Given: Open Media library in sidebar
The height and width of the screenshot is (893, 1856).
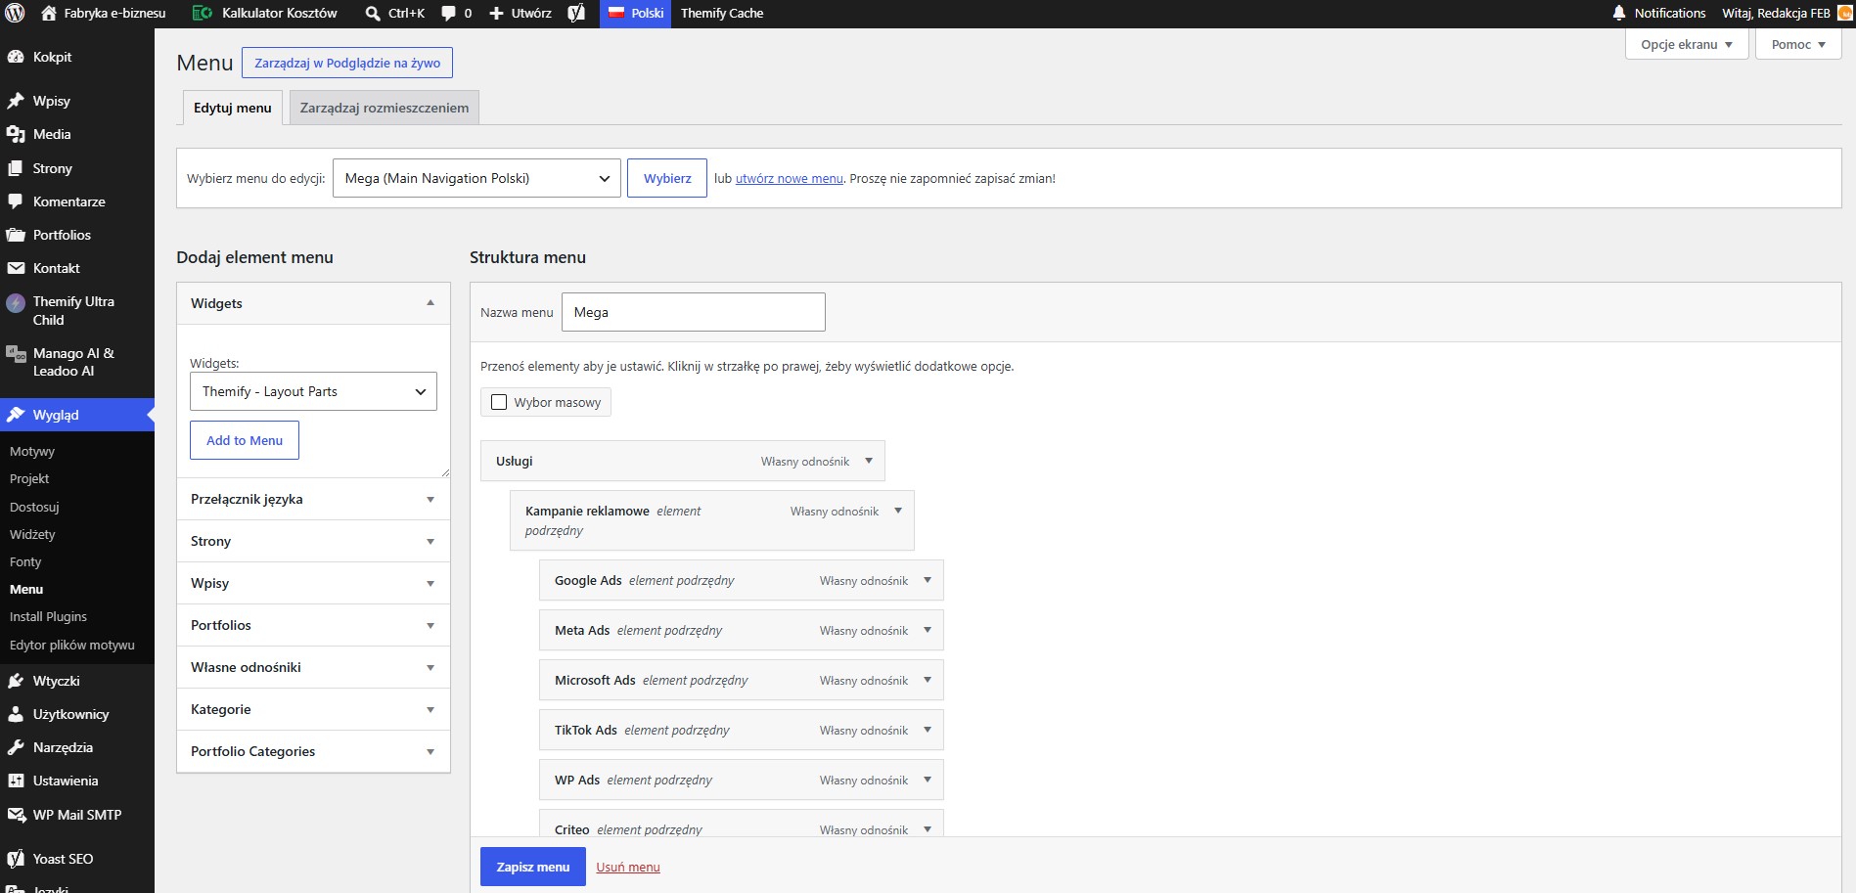Looking at the screenshot, I should (x=76, y=134).
